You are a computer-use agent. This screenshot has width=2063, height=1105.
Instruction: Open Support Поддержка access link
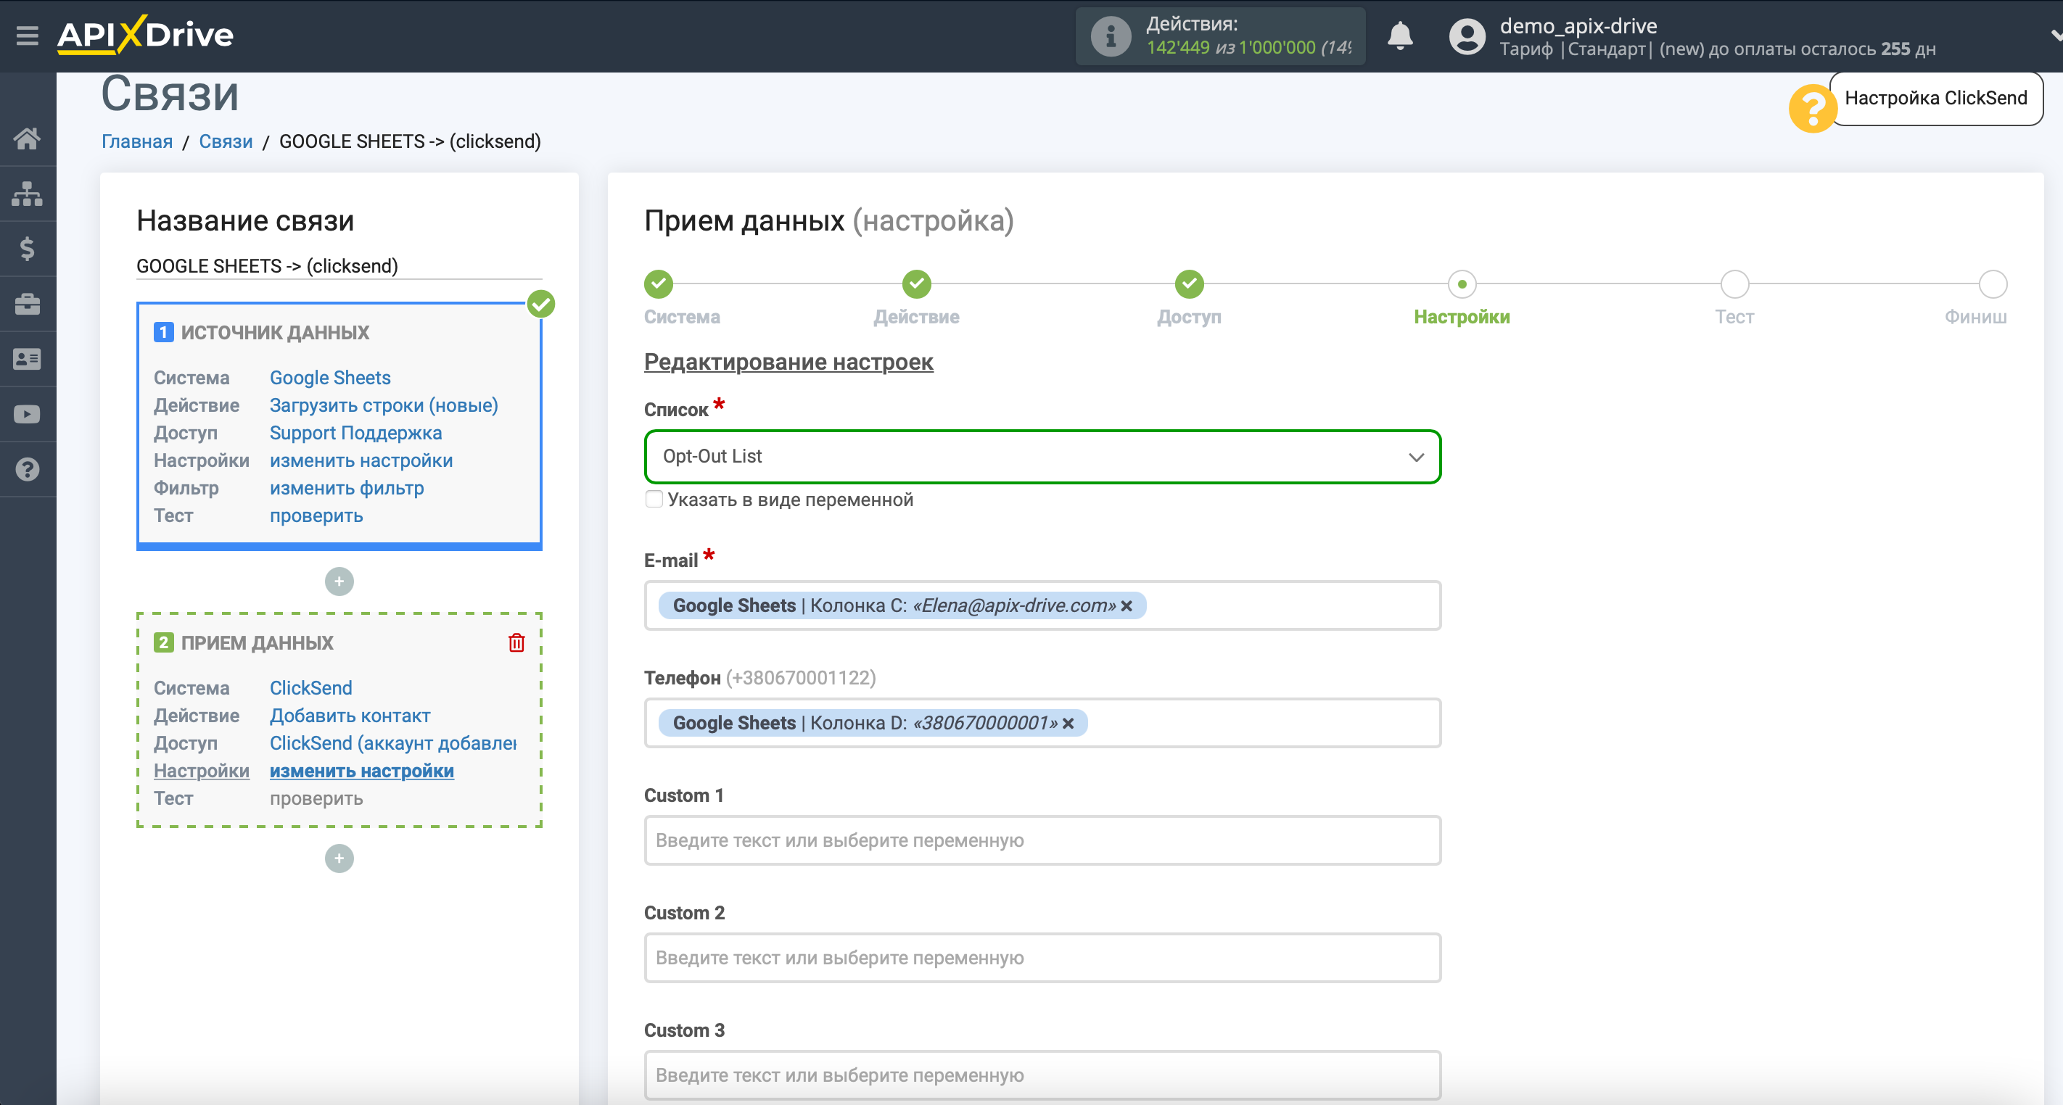pos(355,433)
